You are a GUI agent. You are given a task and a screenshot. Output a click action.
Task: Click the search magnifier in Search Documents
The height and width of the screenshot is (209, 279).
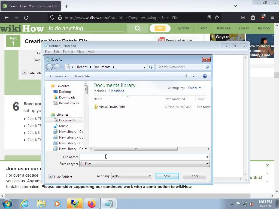pyautogui.click(x=207, y=67)
